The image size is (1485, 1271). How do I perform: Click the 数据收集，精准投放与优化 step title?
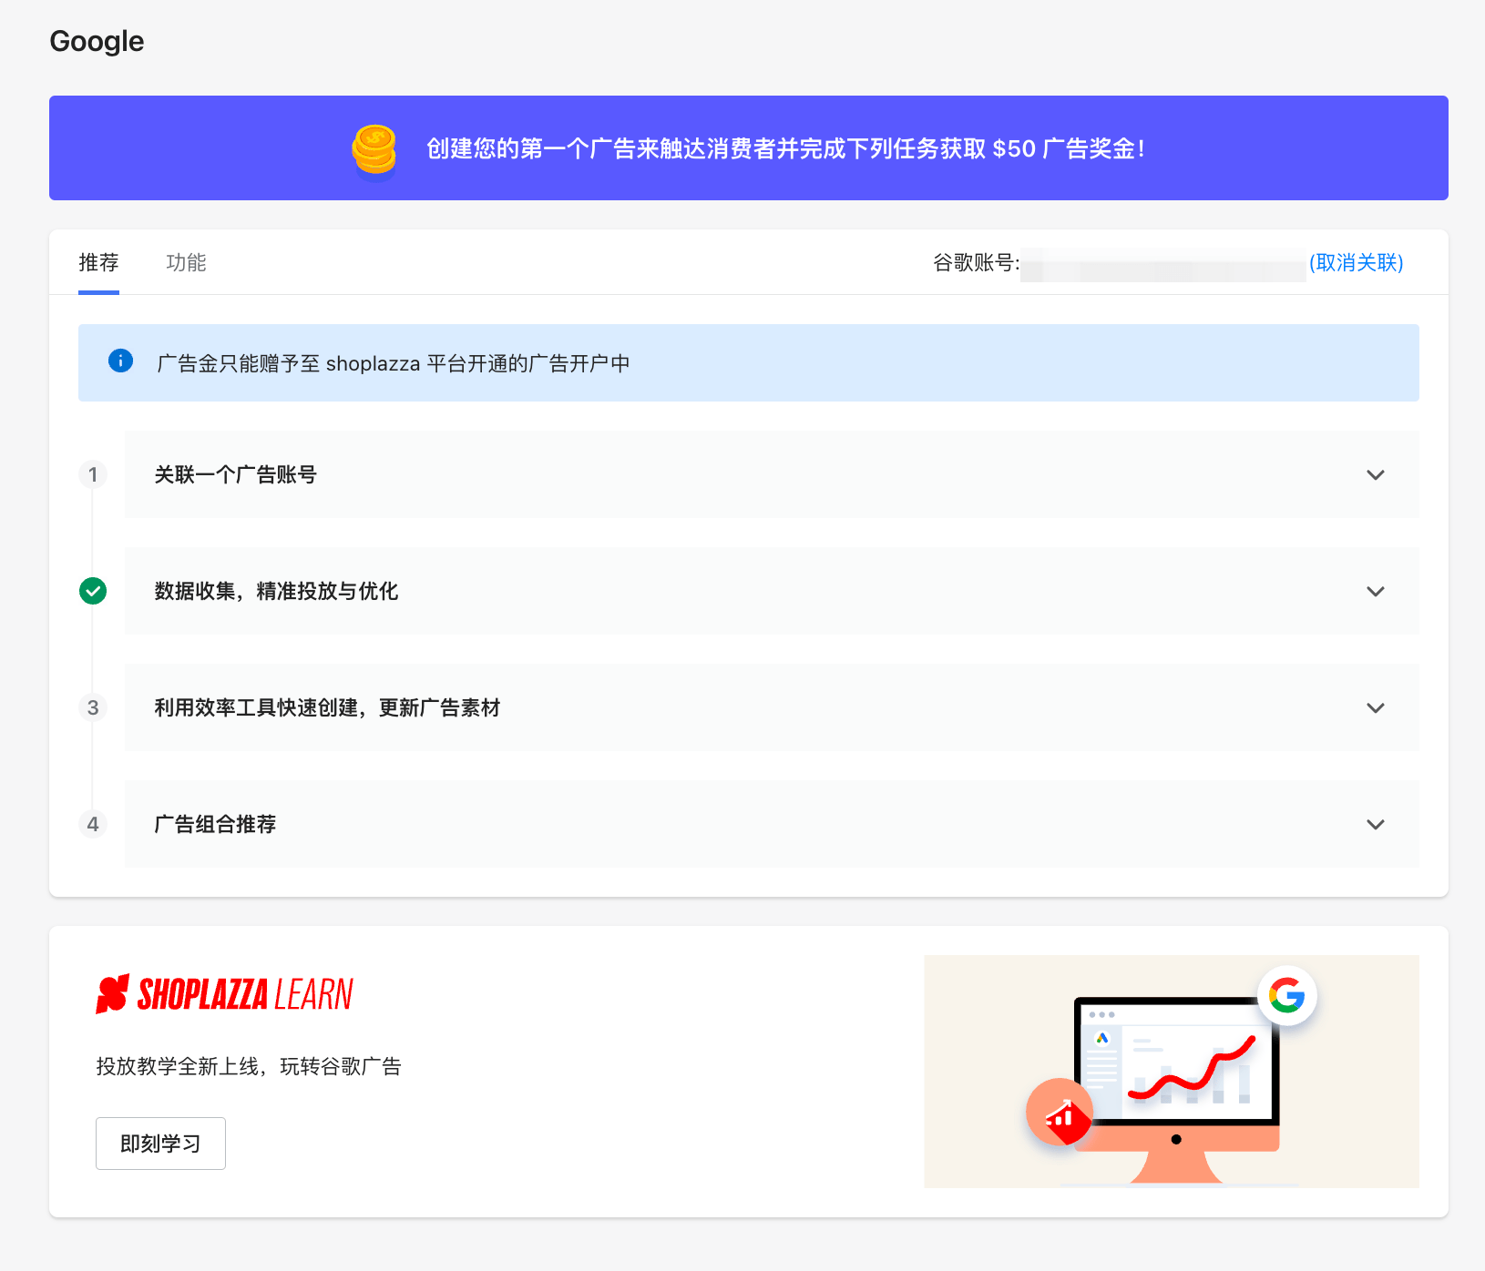[x=276, y=591]
